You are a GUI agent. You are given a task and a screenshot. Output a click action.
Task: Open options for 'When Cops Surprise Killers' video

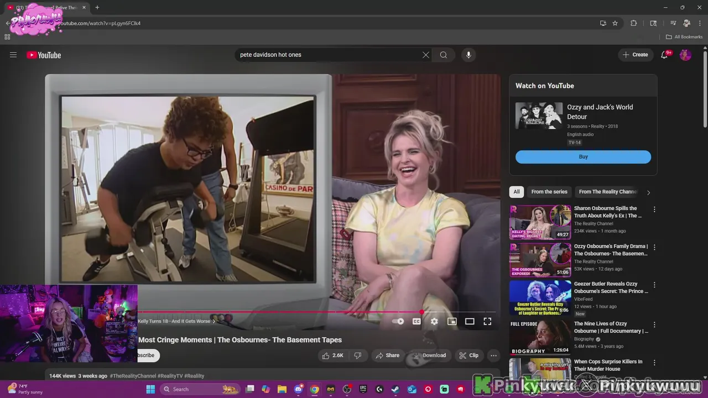pyautogui.click(x=654, y=362)
